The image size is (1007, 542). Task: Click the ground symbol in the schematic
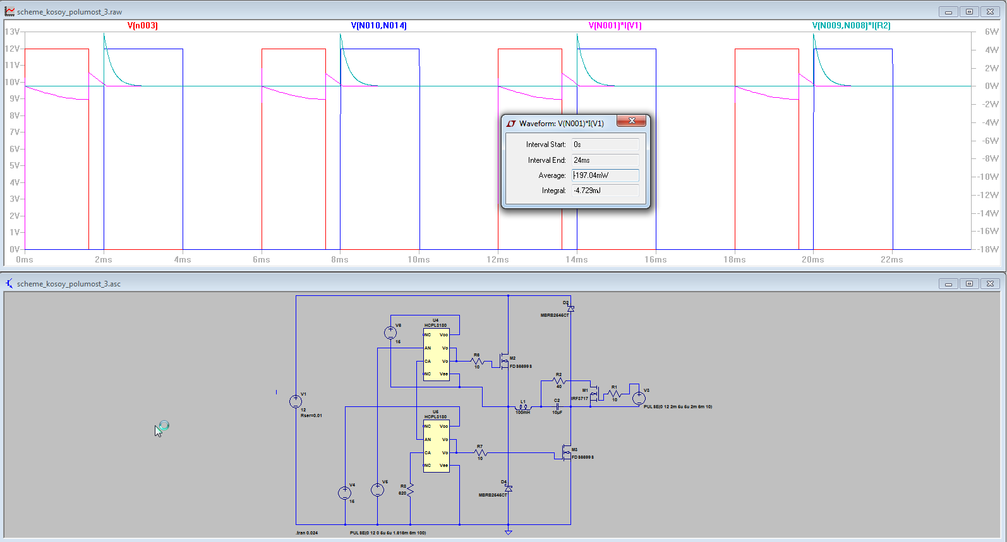click(x=509, y=532)
